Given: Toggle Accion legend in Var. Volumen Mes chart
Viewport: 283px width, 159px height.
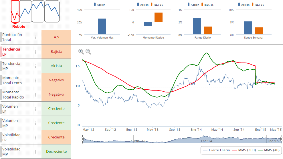Looking at the screenshot, I should click(x=99, y=5).
